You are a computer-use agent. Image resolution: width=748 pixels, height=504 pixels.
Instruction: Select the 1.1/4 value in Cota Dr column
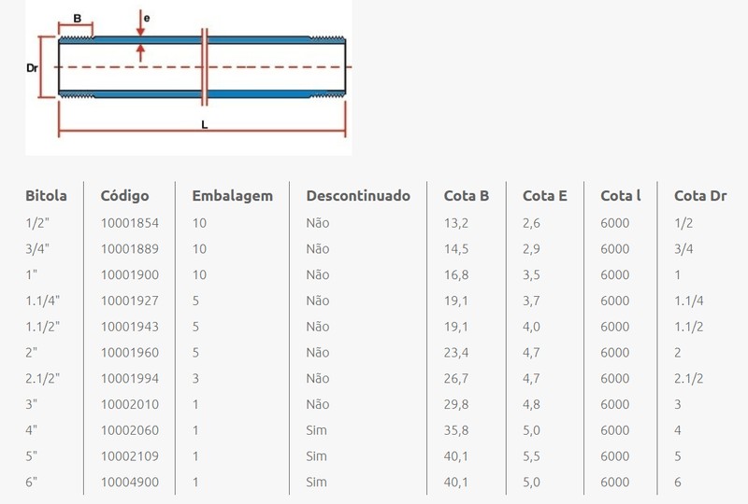pos(688,301)
